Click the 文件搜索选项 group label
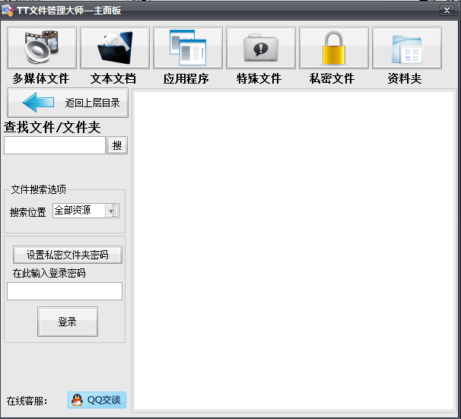461x419 pixels. [38, 189]
